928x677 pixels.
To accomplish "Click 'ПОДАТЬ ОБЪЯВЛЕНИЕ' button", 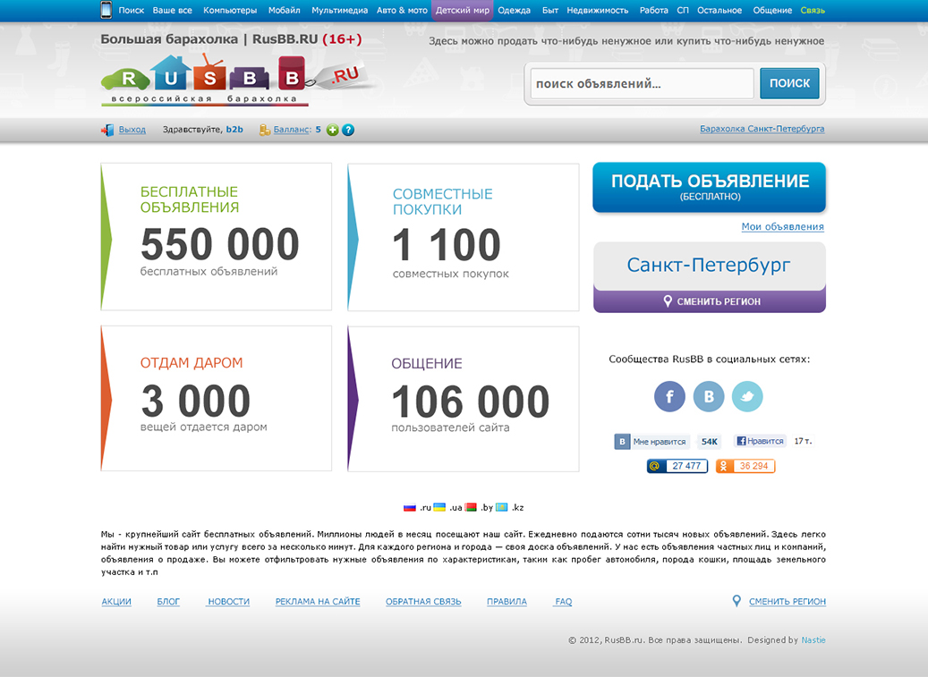I will tap(709, 187).
